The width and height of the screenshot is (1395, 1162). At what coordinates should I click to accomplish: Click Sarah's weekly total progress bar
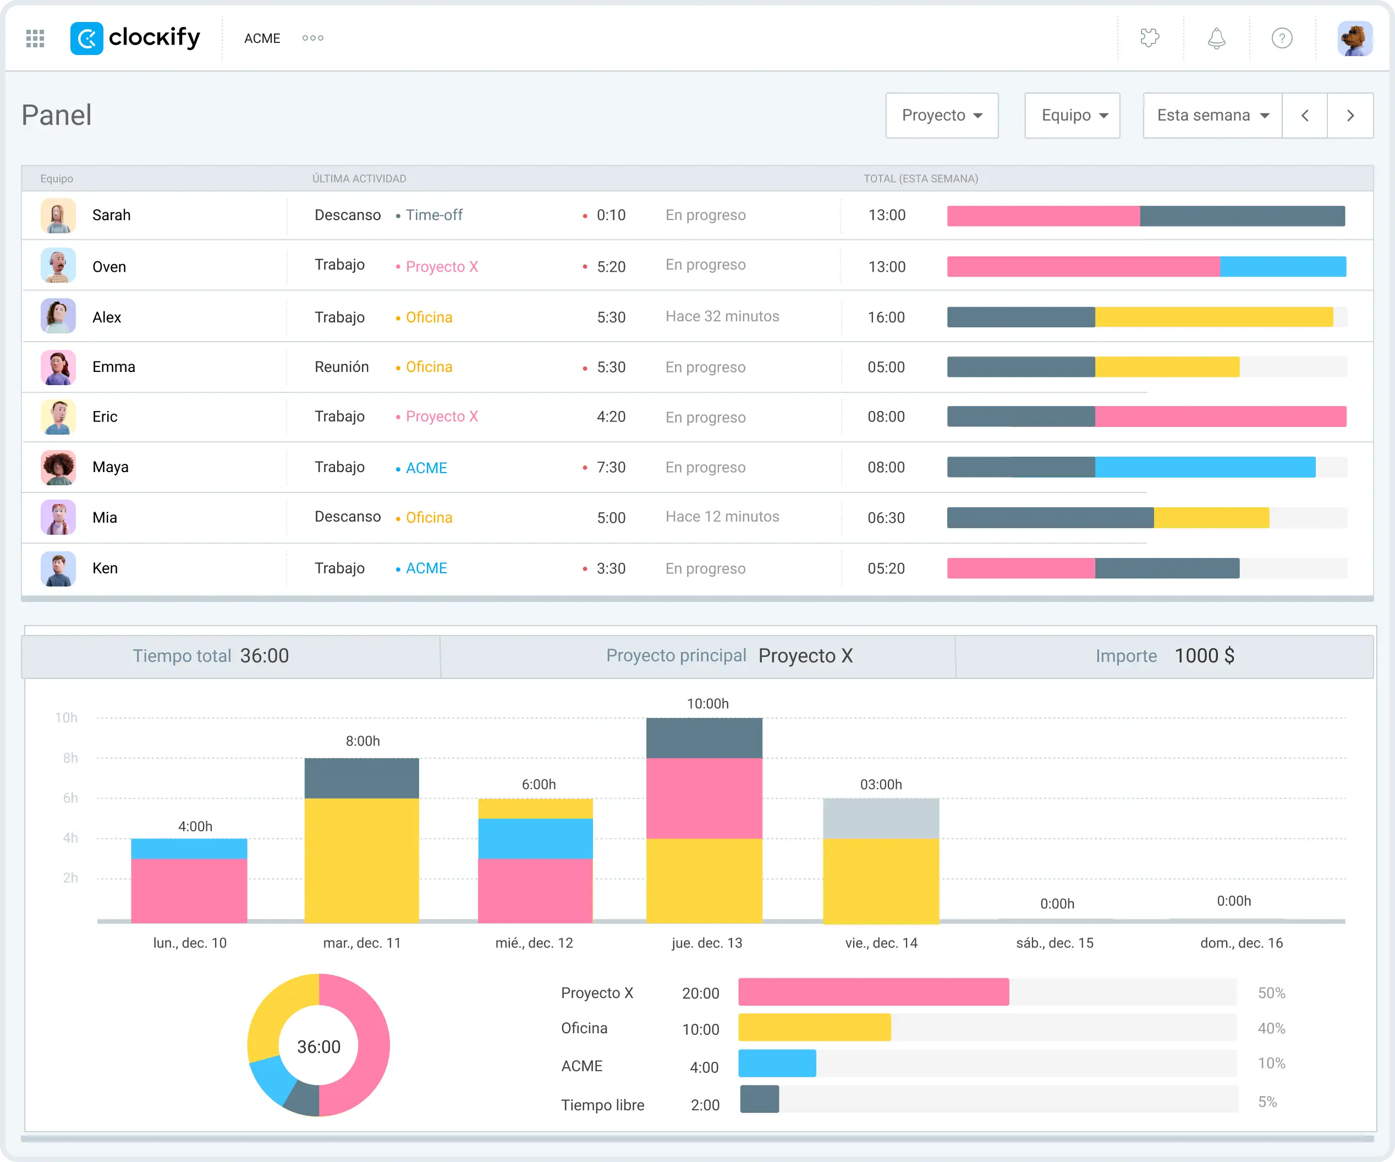(1146, 216)
